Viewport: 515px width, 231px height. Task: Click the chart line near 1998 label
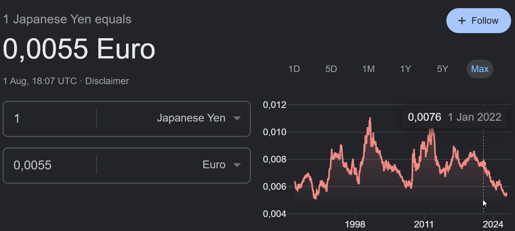click(x=355, y=174)
